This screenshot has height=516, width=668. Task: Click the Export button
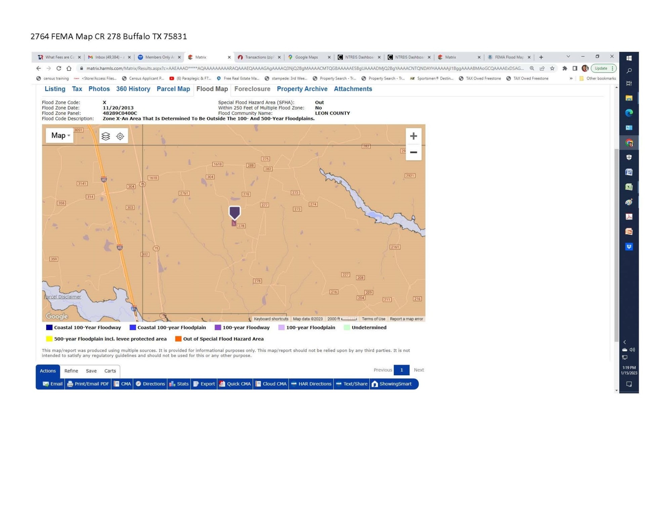(x=204, y=384)
